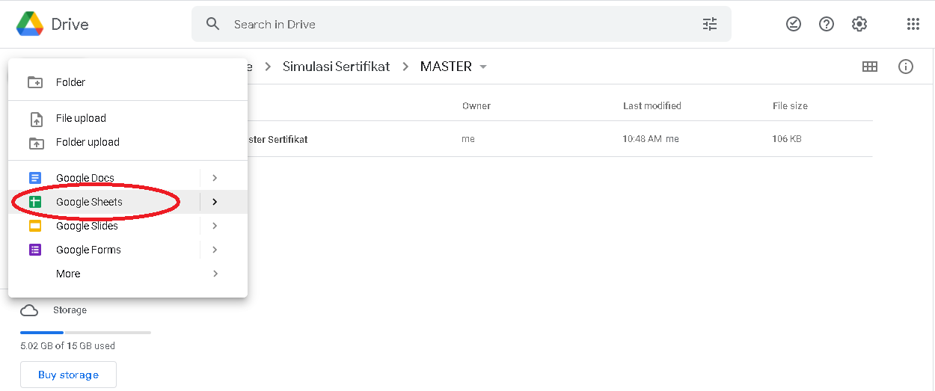Viewport: 935px width, 391px height.
Task: Click the yellow Google Slides icon
Action: point(35,226)
